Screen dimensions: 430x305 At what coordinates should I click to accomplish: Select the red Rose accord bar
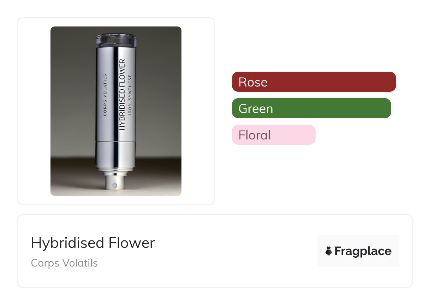[313, 82]
